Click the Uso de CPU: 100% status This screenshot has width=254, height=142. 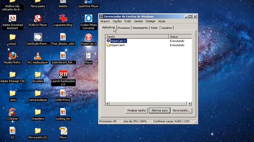click(138, 121)
